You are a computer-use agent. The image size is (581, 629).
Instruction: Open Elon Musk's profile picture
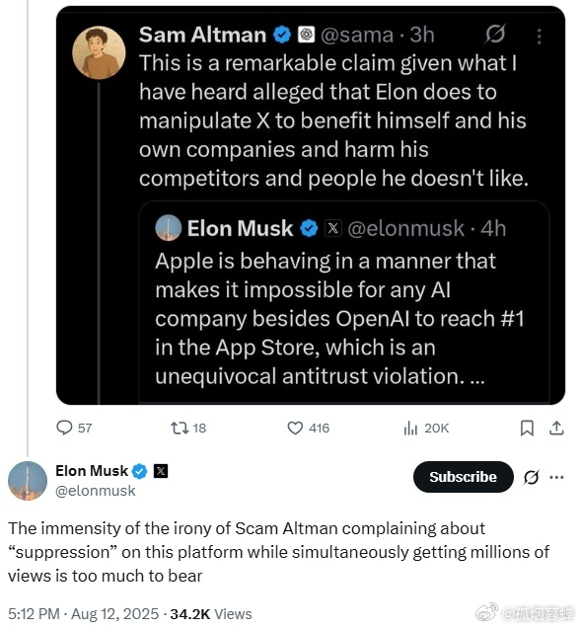(x=28, y=481)
